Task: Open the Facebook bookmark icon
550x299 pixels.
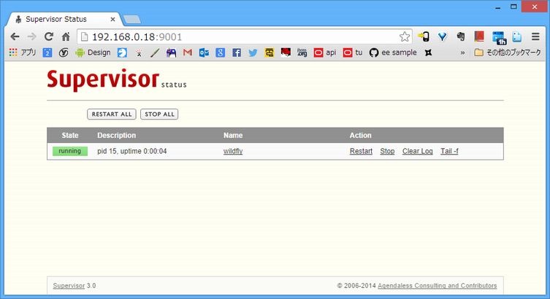Action: 237,53
